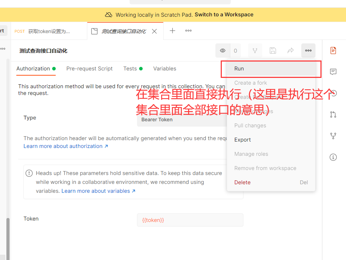Open the Variables tab
The height and width of the screenshot is (260, 346).
point(165,69)
